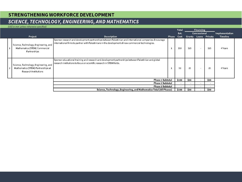Viewport: 242px width, 182px height.
Task: Select the Phase 2 Subtotal row label
Action: click(x=163, y=83)
